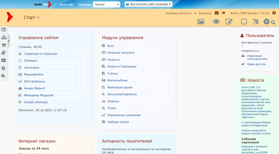The height and width of the screenshot is (154, 279).
Task: Open Управление рекламой module
Action: coord(124,115)
